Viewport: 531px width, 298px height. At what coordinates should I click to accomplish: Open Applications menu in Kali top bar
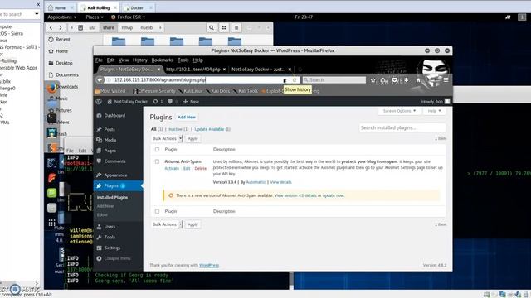[x=61, y=17]
